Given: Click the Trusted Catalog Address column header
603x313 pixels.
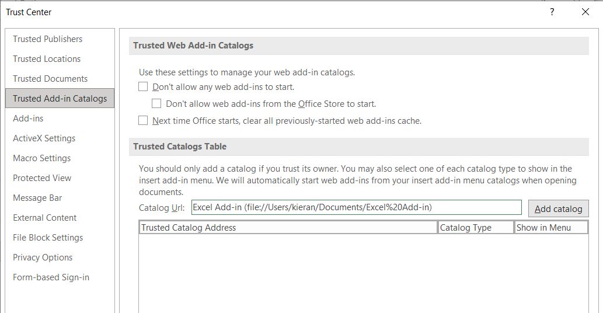Looking at the screenshot, I should pyautogui.click(x=288, y=228).
